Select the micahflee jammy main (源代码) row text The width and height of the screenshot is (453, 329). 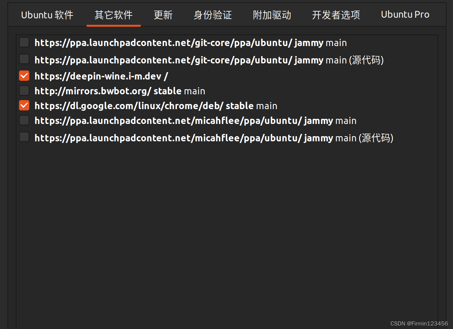[x=214, y=138]
